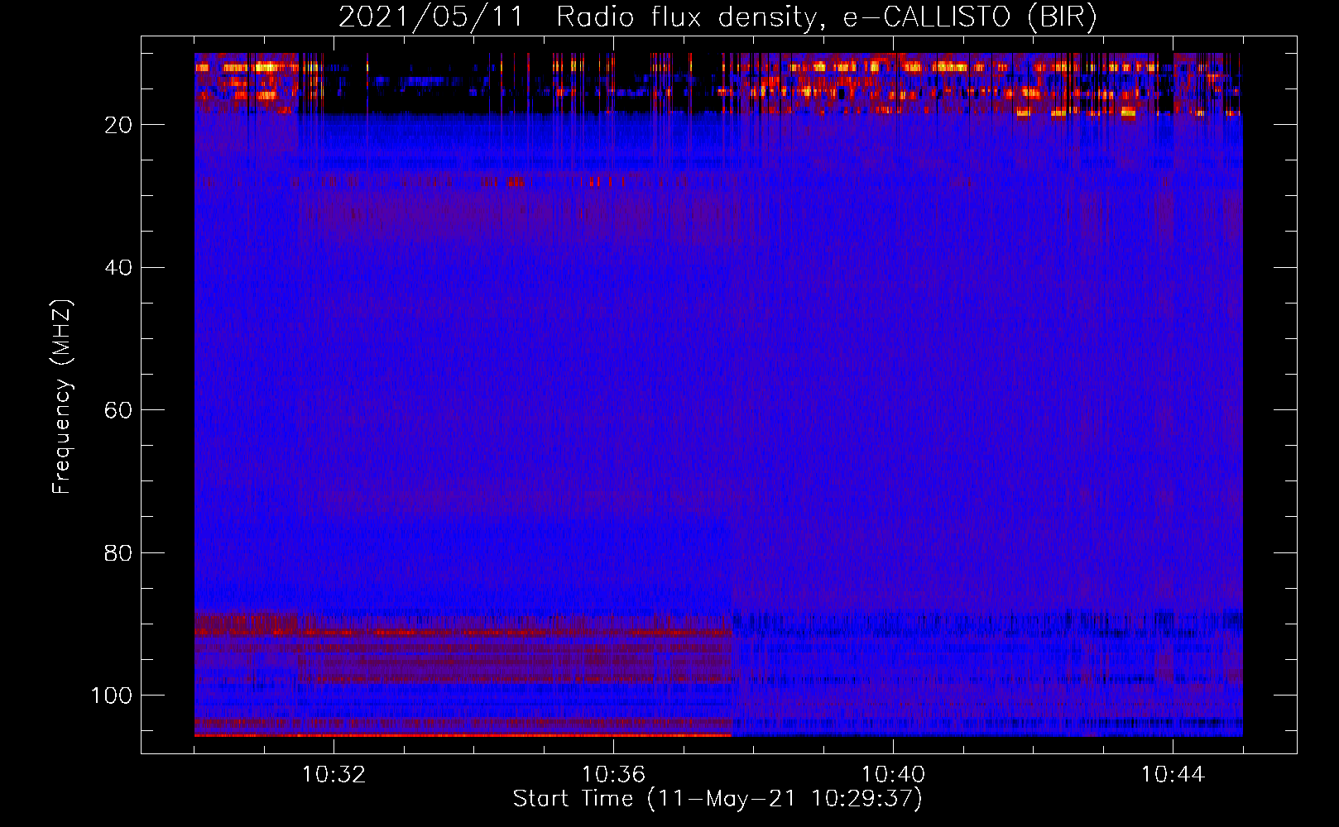The height and width of the screenshot is (827, 1339).
Task: Click the time tick label '10:32'
Action: tap(334, 775)
